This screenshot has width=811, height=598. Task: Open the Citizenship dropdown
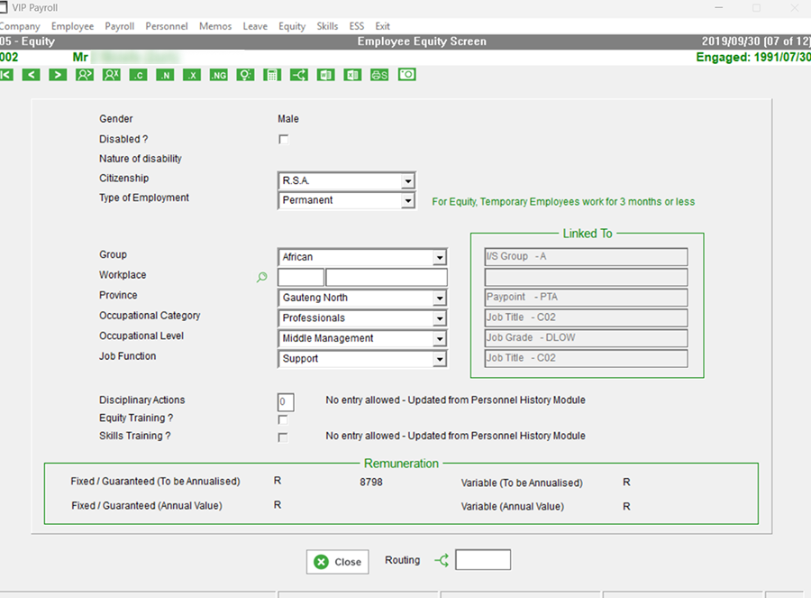click(408, 181)
